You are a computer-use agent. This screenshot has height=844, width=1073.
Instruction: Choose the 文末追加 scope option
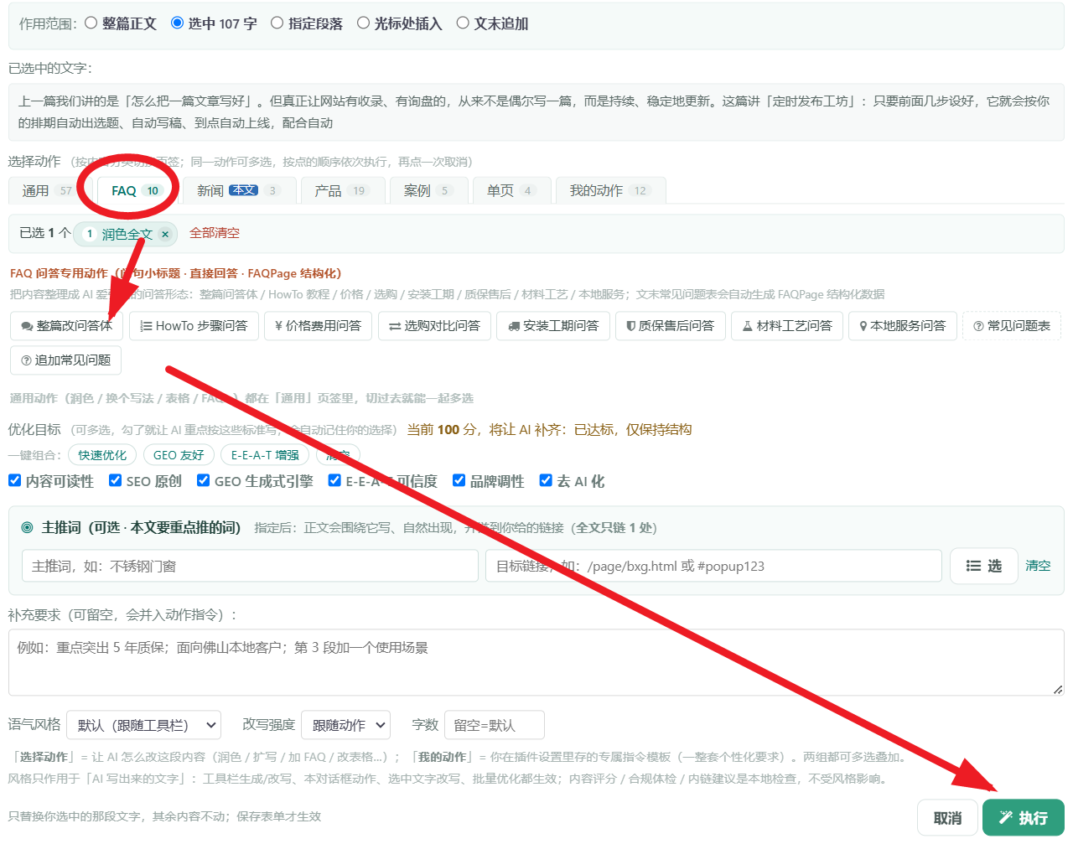pos(463,23)
